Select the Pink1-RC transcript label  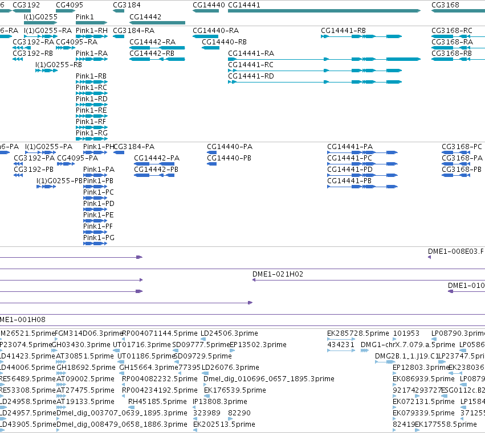click(91, 88)
